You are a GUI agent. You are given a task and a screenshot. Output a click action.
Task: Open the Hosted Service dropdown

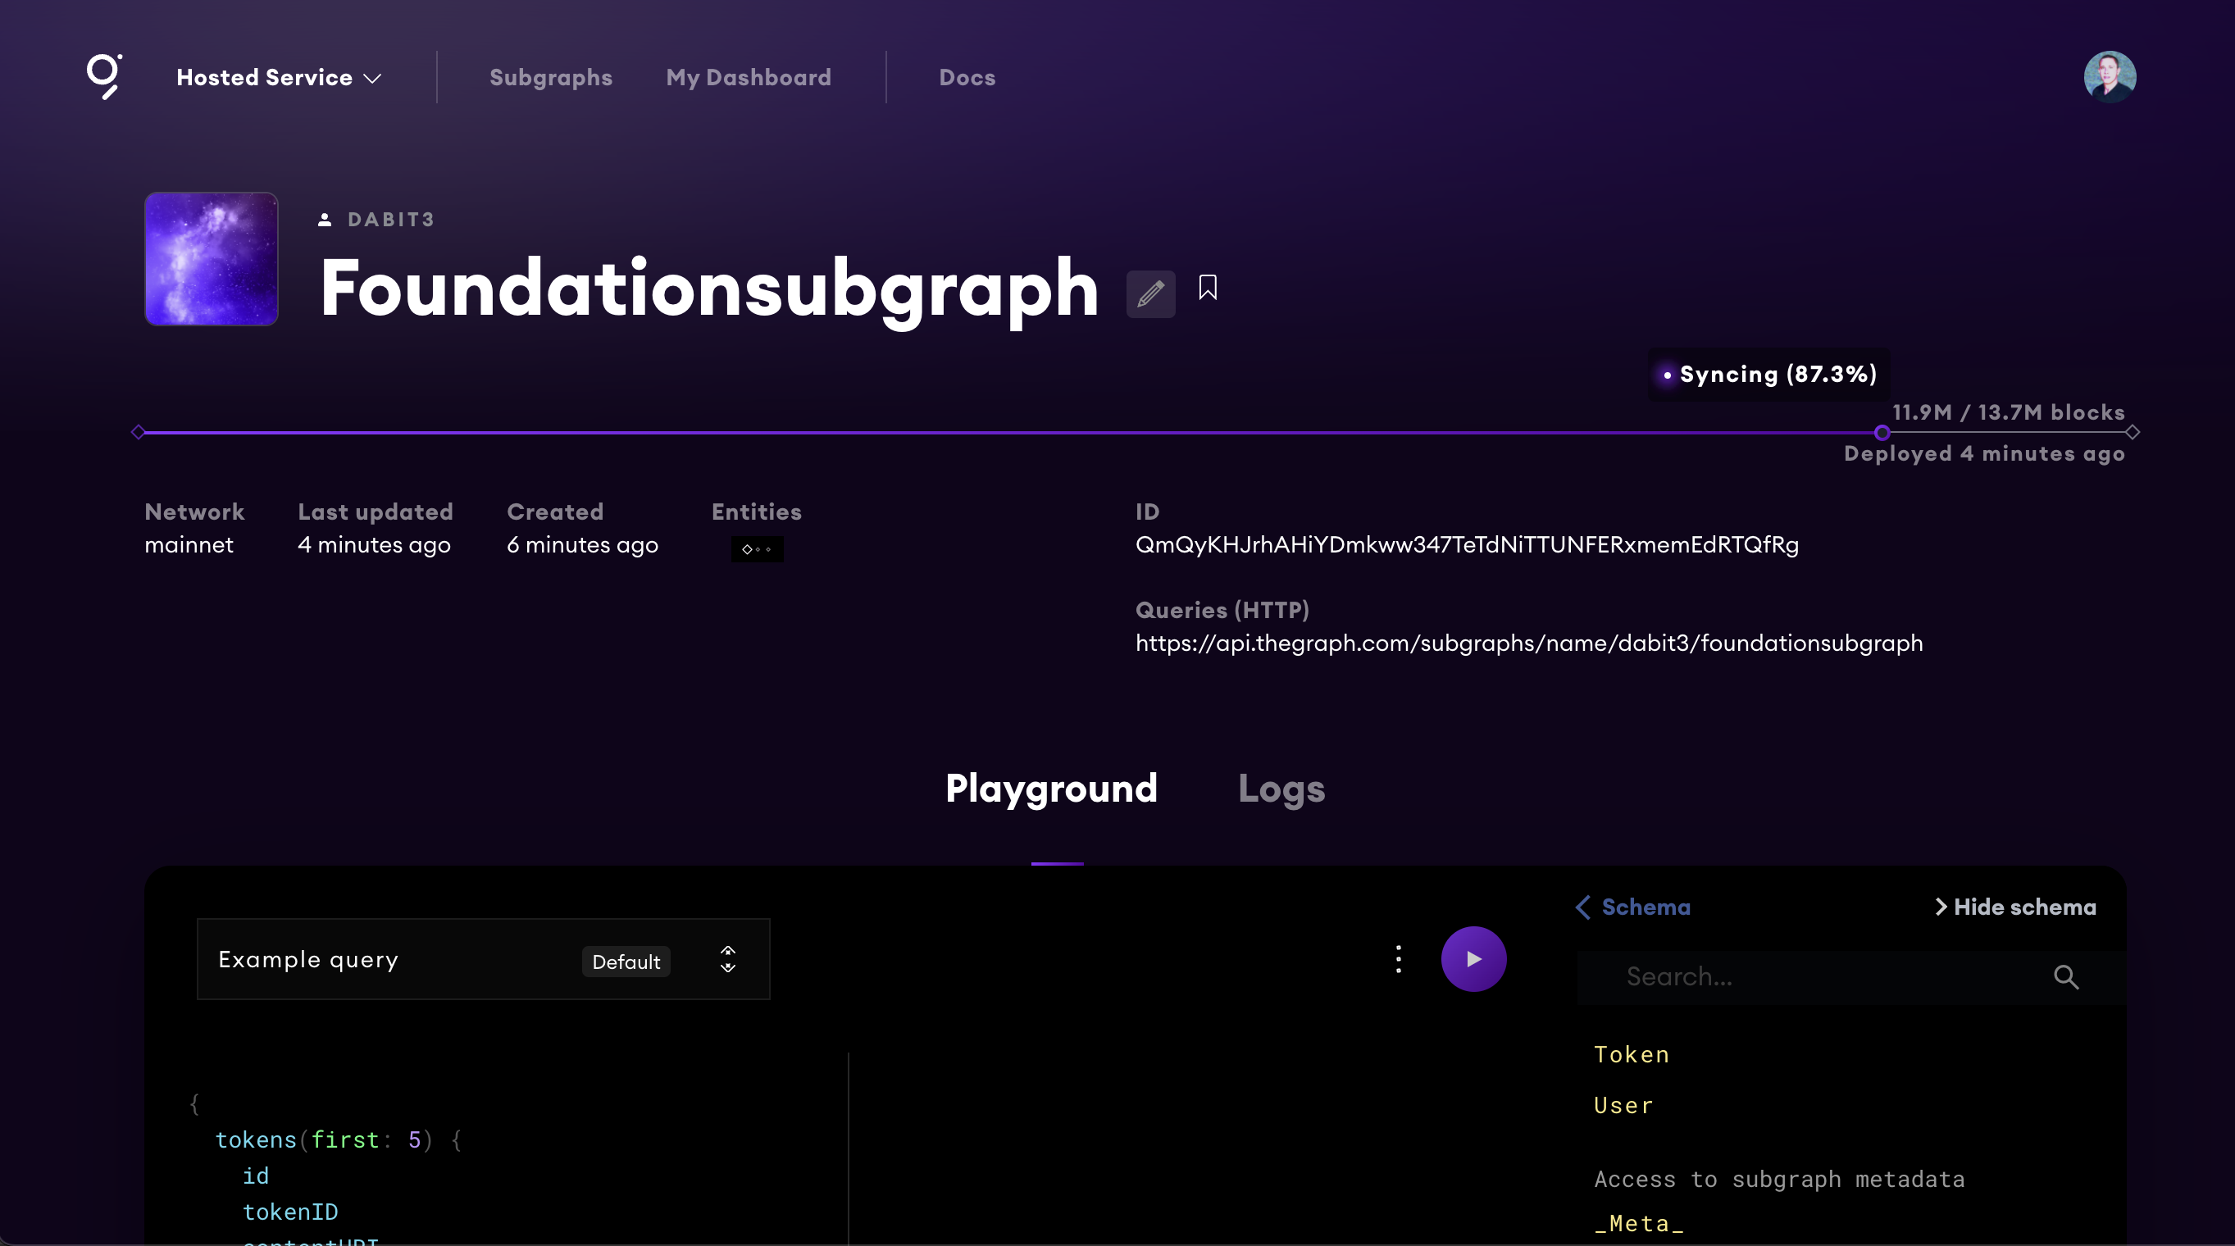(279, 77)
